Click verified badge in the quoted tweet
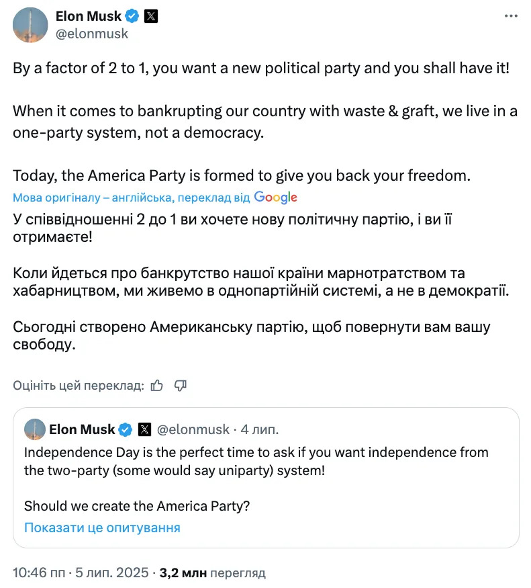Screen dimensions: 531x588 [x=126, y=430]
